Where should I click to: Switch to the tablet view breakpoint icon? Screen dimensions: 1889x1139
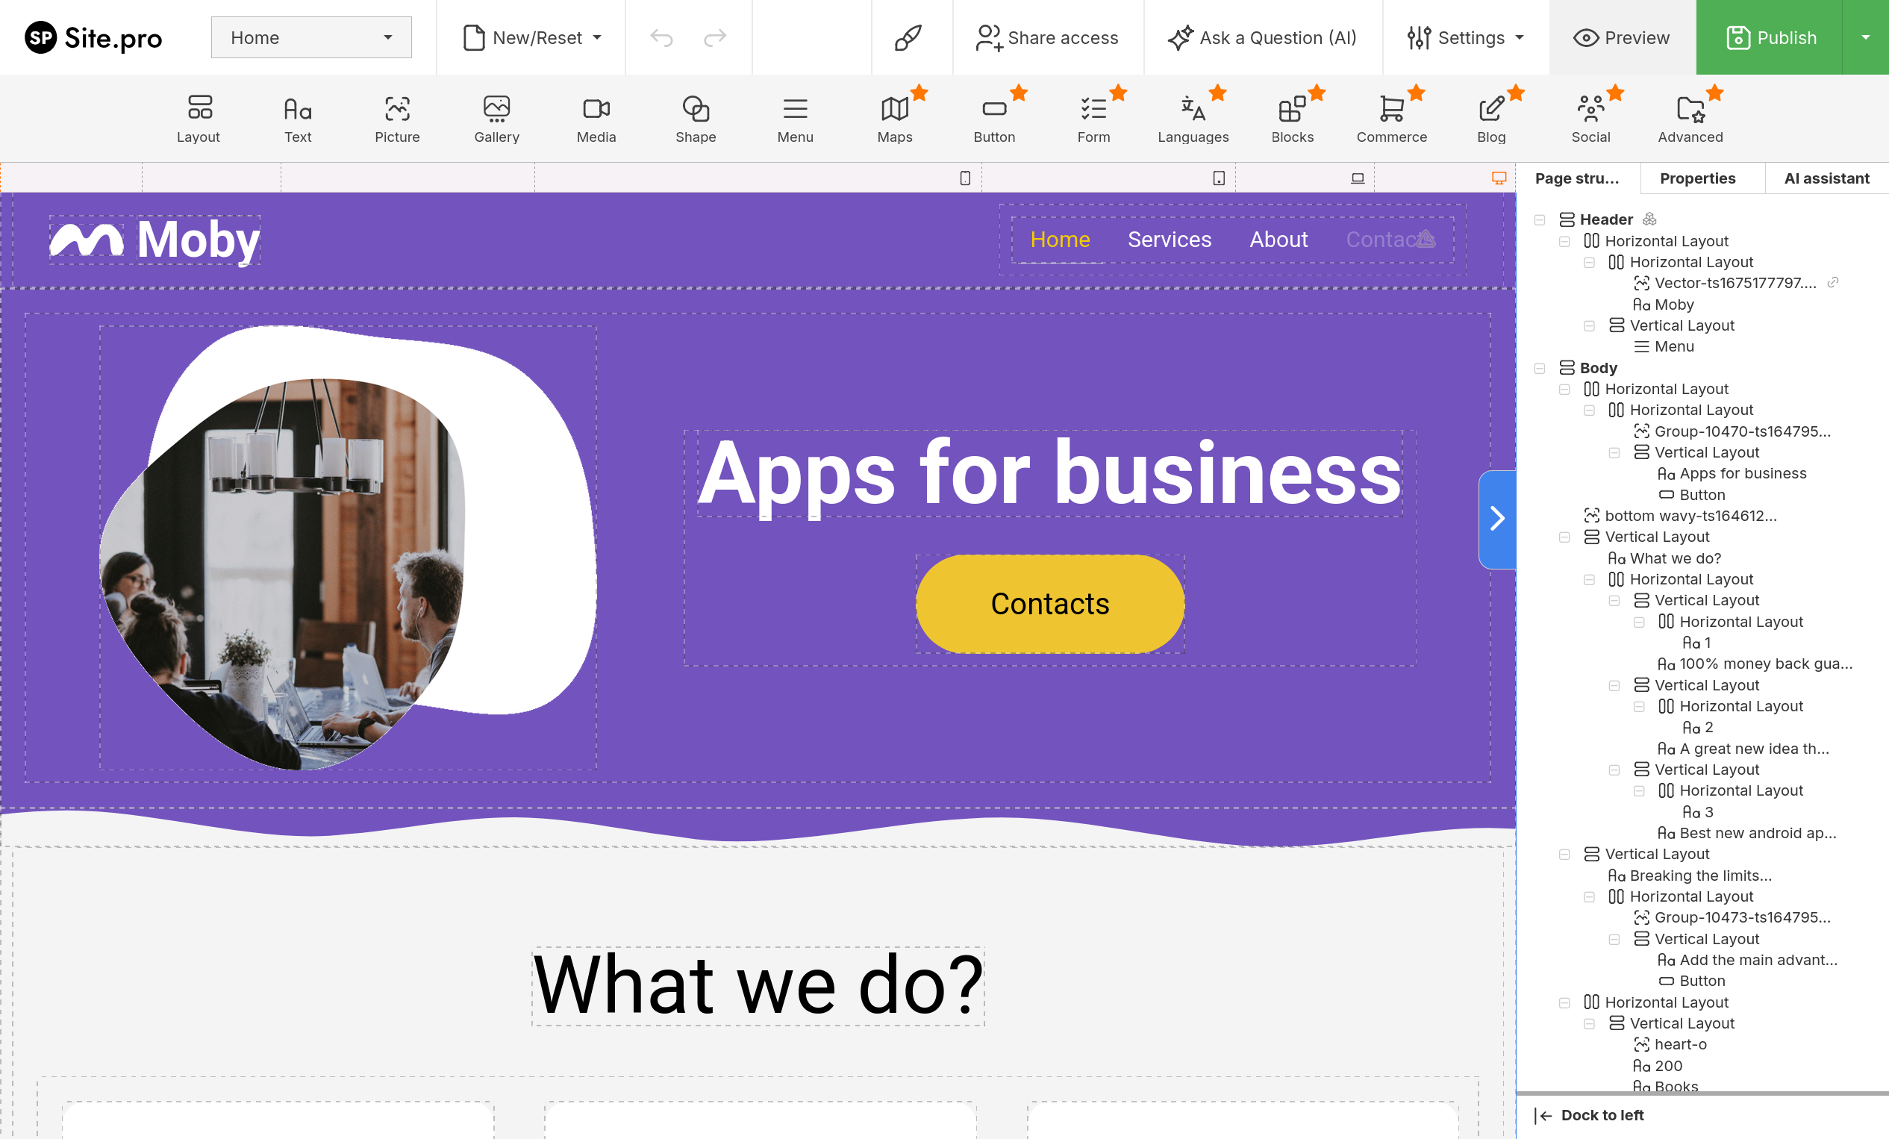tap(1219, 178)
